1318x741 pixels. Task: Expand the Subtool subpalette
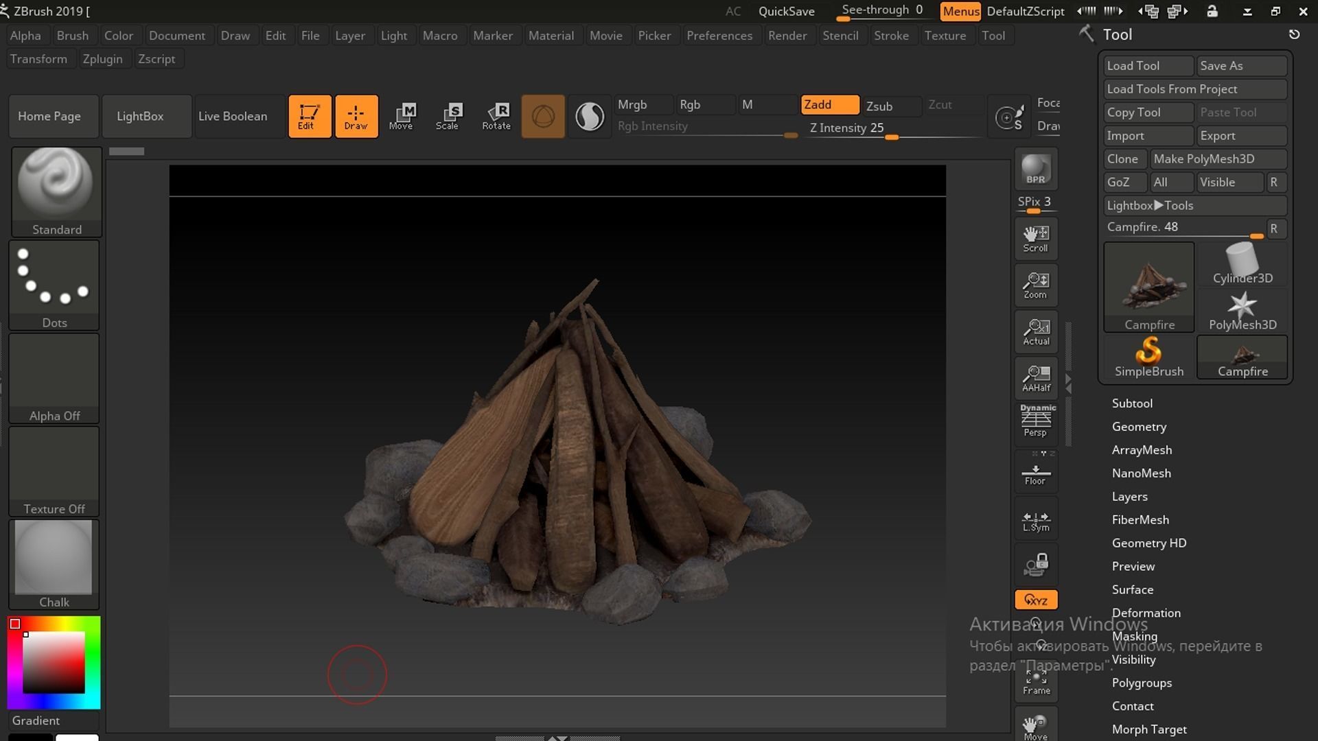pos(1132,403)
